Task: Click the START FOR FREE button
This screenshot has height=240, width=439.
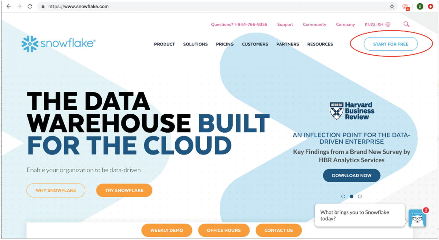Action: click(391, 44)
